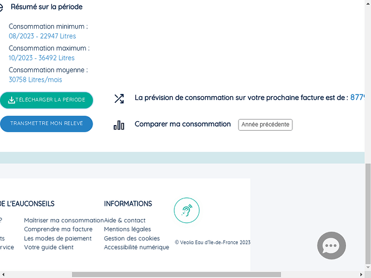Open Votre guide client link
Screen dimensions: 371x278
pyautogui.click(x=48, y=247)
